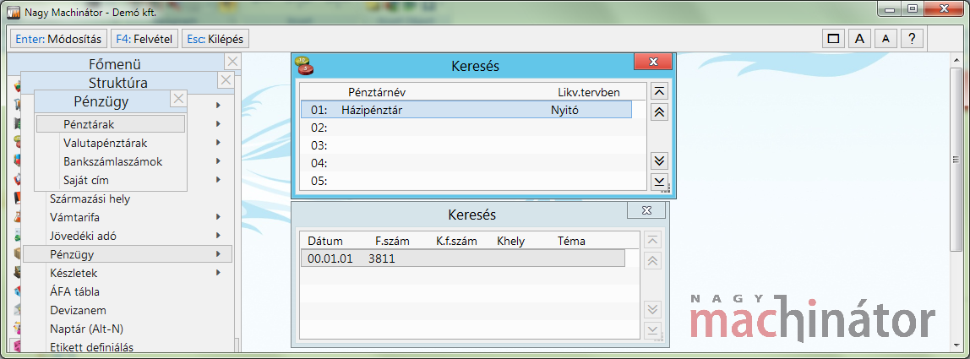Jump to first record in lower Keresés

coord(652,240)
